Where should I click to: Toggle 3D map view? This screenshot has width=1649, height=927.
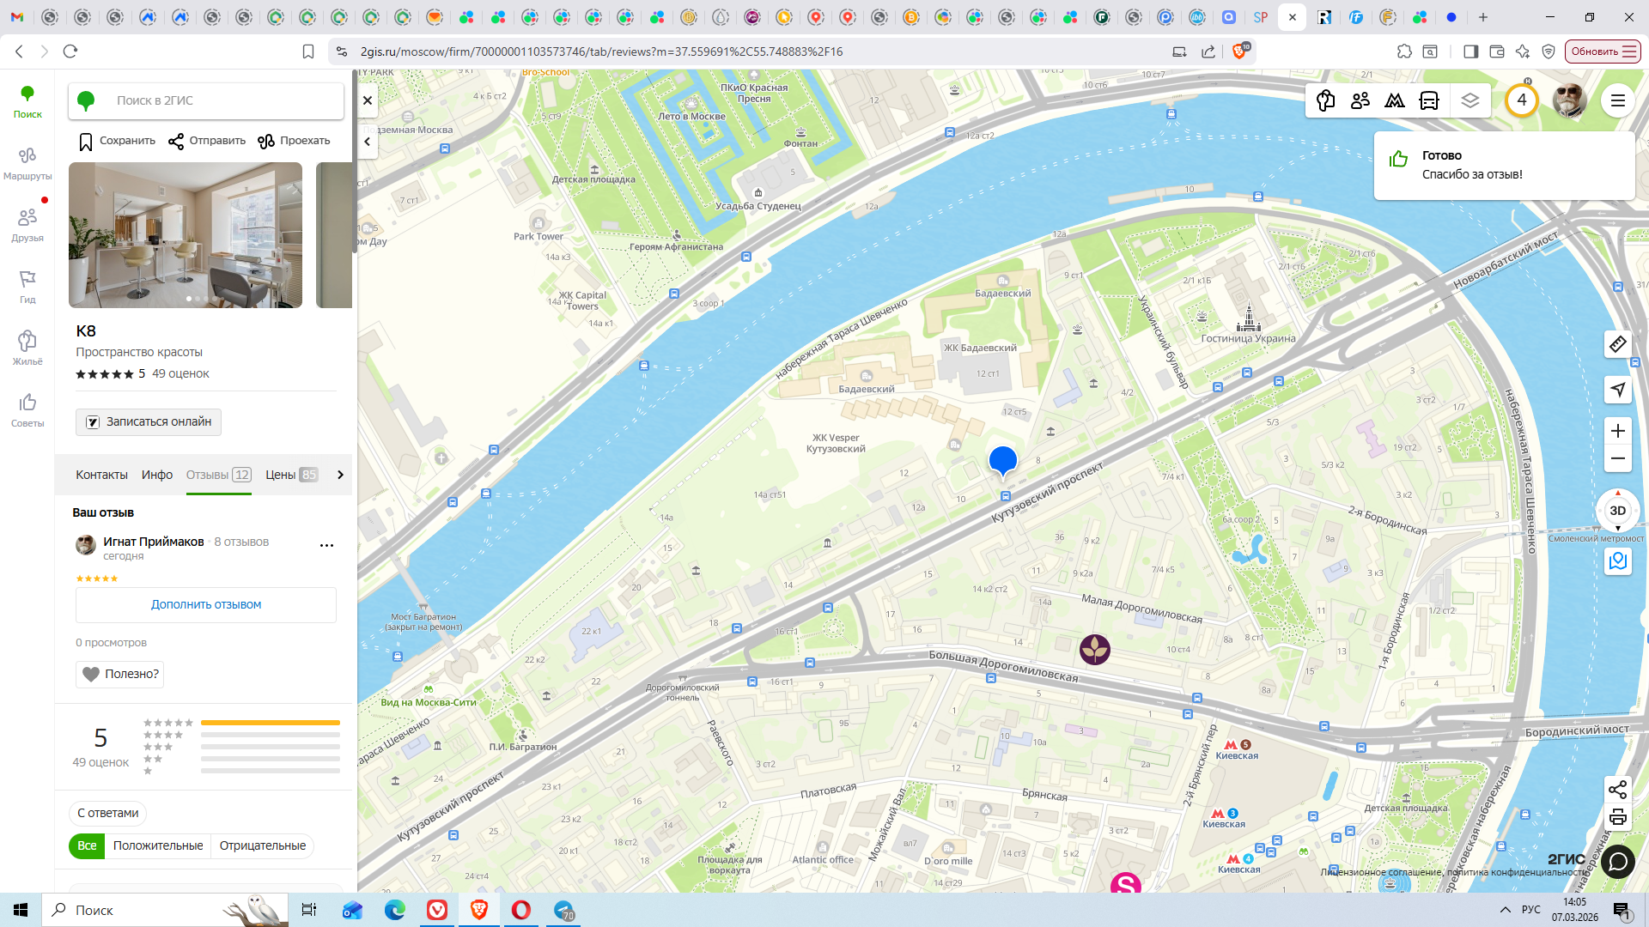coord(1618,511)
